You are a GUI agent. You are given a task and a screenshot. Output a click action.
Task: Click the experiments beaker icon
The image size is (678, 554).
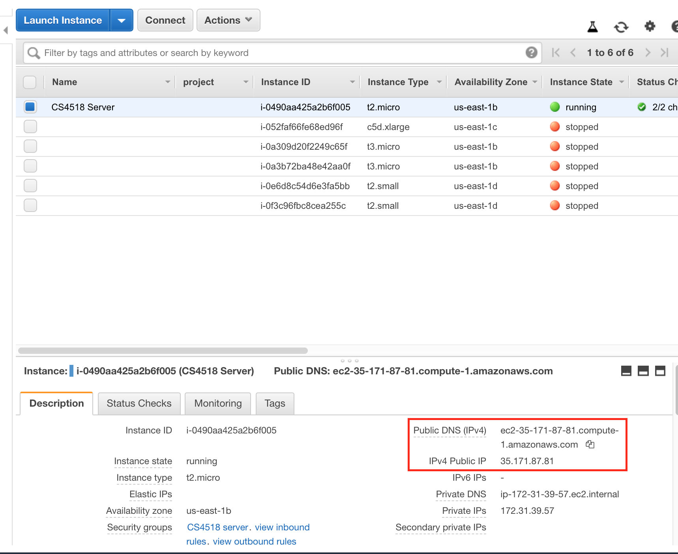pyautogui.click(x=592, y=27)
